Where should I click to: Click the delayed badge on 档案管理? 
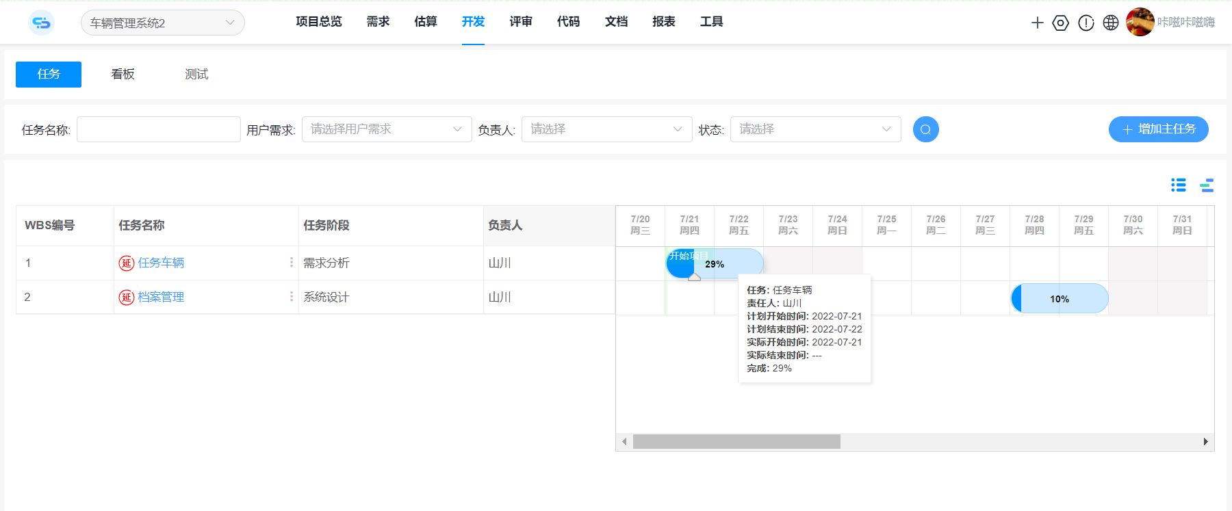coord(126,298)
